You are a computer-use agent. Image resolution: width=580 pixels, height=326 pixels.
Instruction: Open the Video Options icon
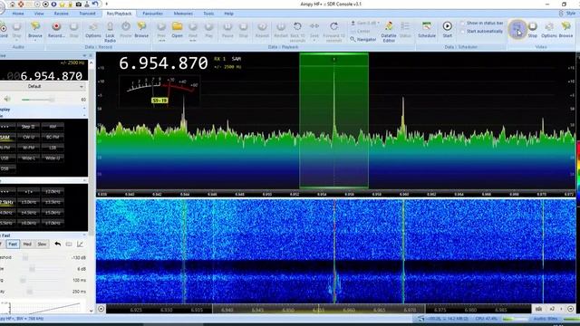click(549, 30)
